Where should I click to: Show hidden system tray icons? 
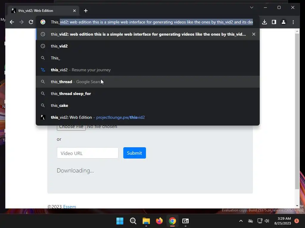click(241, 221)
